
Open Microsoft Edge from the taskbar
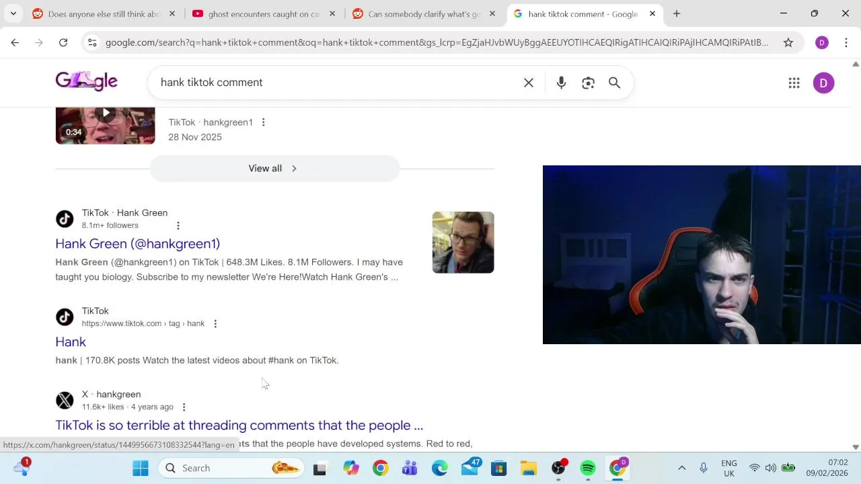(x=439, y=468)
